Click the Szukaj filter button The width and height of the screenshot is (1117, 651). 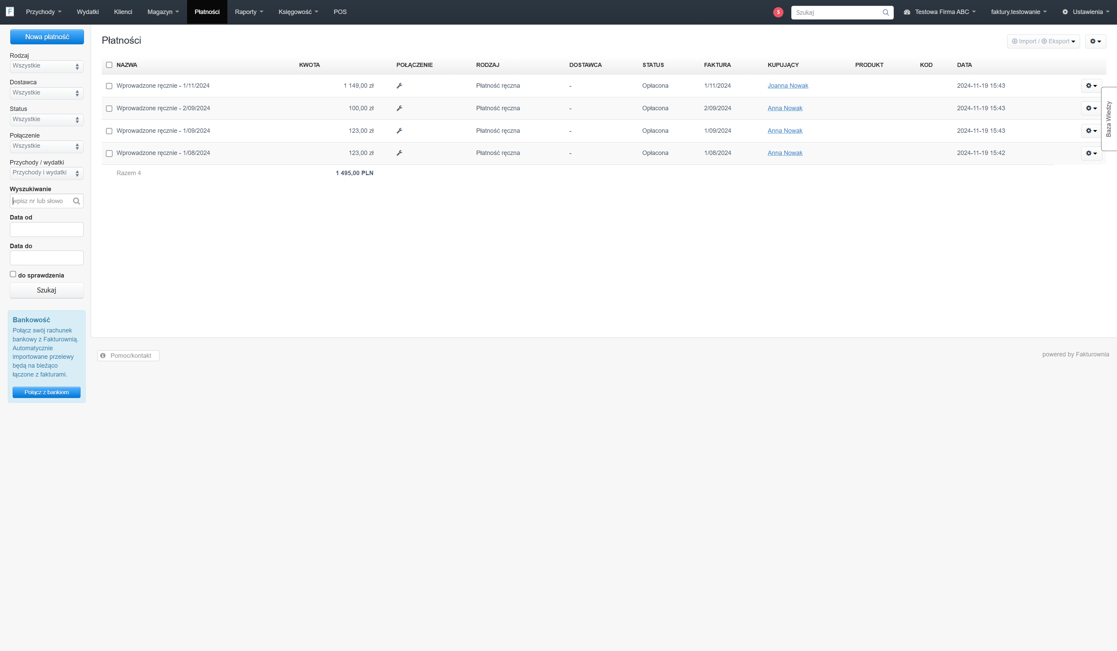(46, 290)
